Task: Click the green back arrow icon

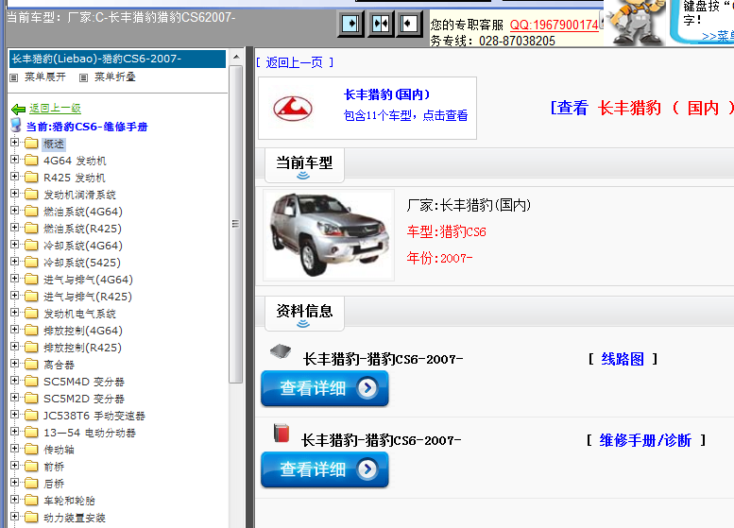Action: (x=18, y=109)
